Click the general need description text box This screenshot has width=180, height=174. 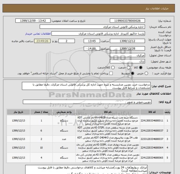[86, 86]
